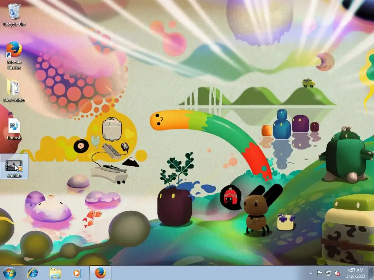Select the Recycle Bin desktop icon
Viewport: 374px width, 280px height.
pos(14,15)
